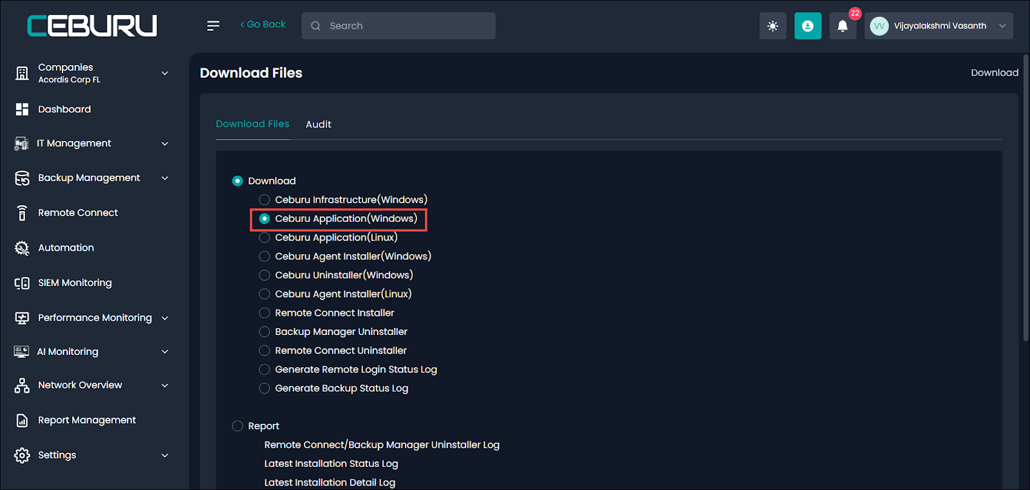Open Automation from the sidebar
The image size is (1030, 490).
[66, 248]
